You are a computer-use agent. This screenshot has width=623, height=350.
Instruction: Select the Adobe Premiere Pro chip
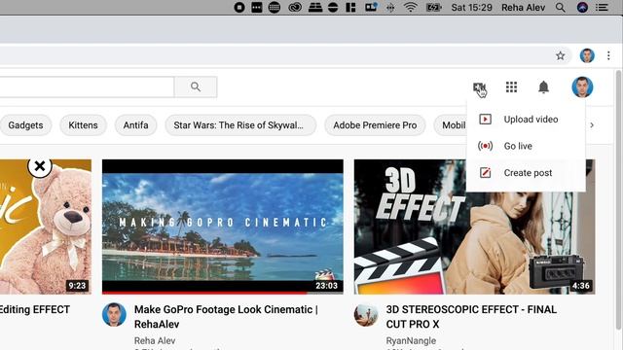pyautogui.click(x=375, y=125)
